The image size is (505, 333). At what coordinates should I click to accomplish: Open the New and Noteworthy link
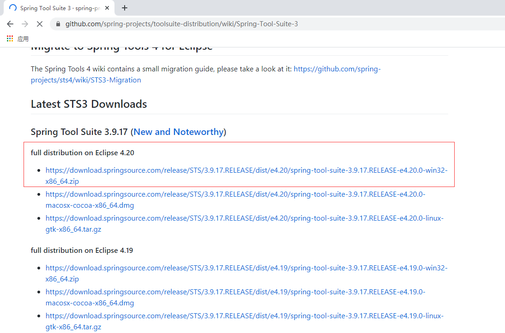[x=179, y=132]
